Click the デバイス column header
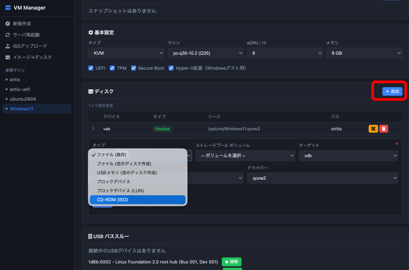The height and width of the screenshot is (270, 409). [x=111, y=117]
